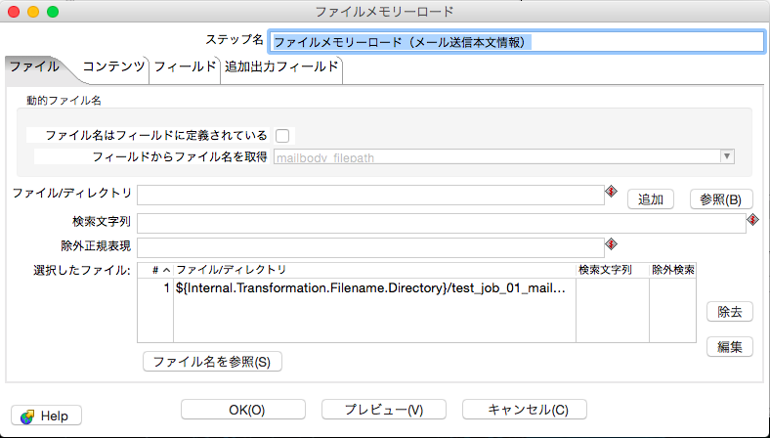Select row 1 in selected files table
770x438 pixels.
371,288
